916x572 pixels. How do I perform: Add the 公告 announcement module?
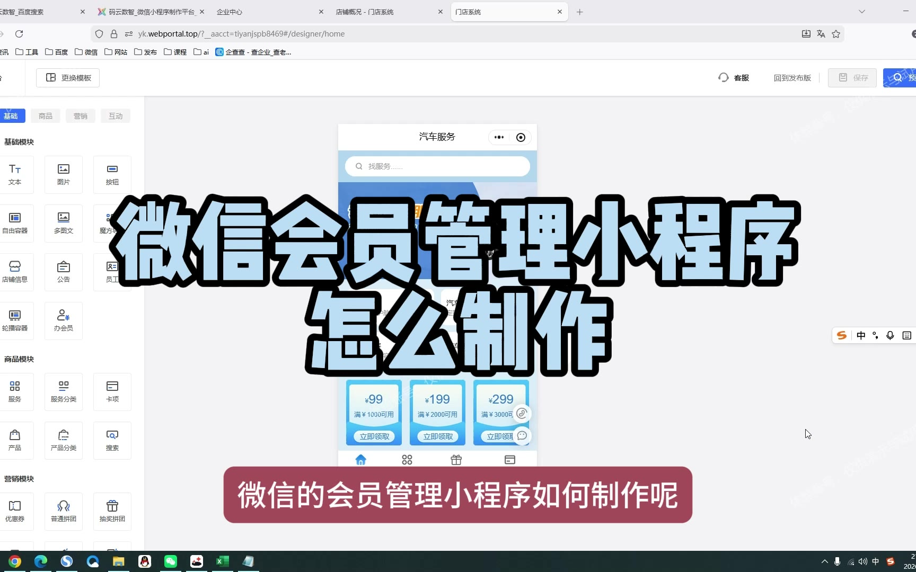[x=64, y=272]
